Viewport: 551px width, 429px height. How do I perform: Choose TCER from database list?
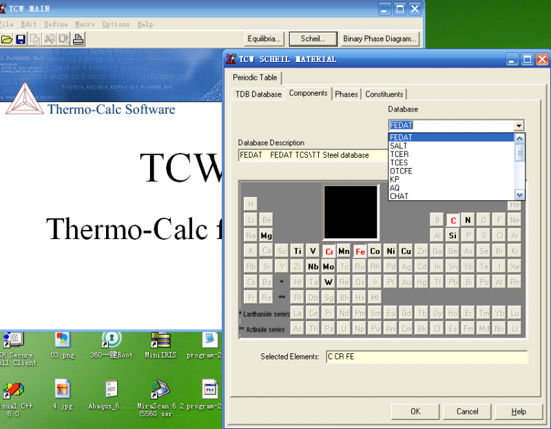pos(451,154)
